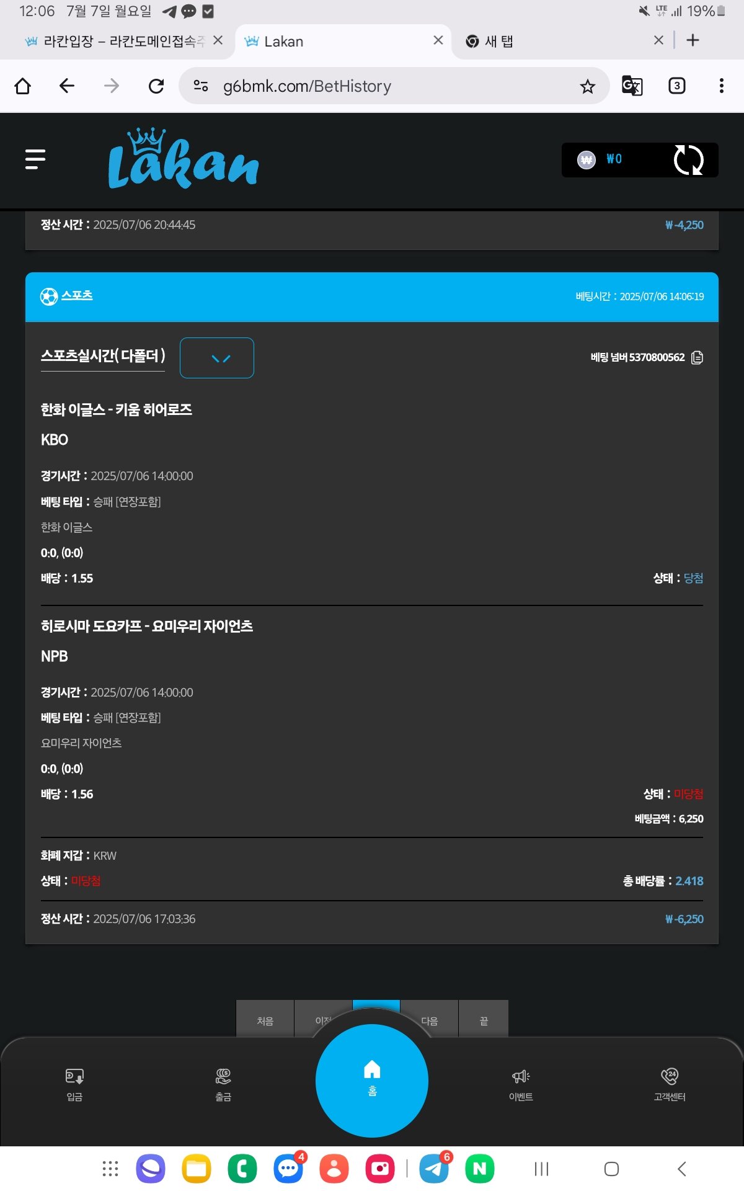This screenshot has width=744, height=1191.
Task: Open the Google Translate icon
Action: click(632, 86)
